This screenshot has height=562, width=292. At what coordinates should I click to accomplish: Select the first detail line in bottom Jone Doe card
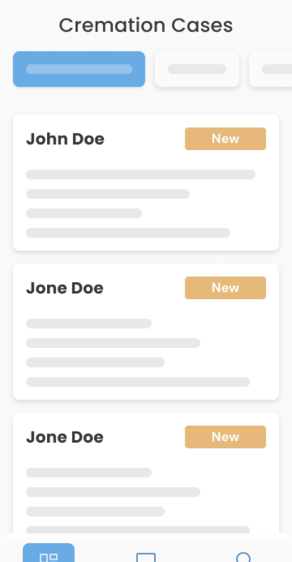89,473
